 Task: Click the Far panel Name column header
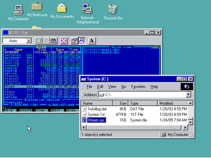click(x=18, y=50)
